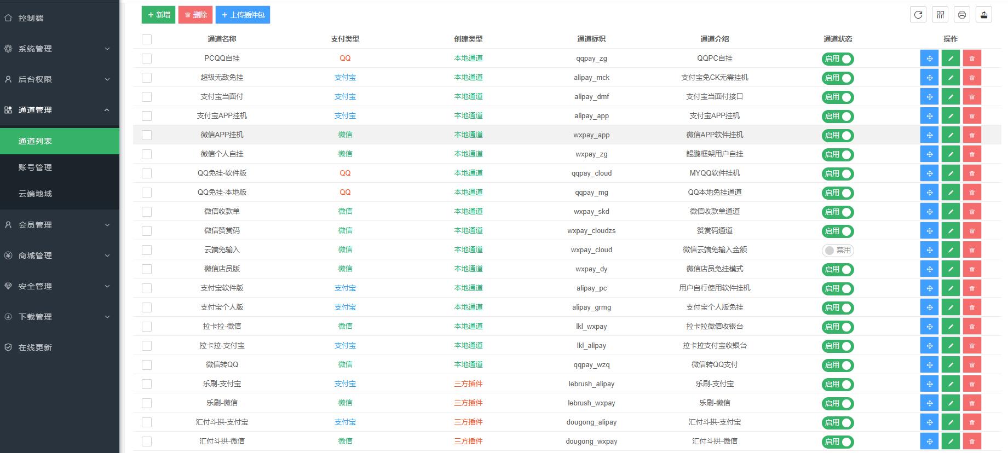
Task: Click the green 新增 button
Action: coord(158,15)
